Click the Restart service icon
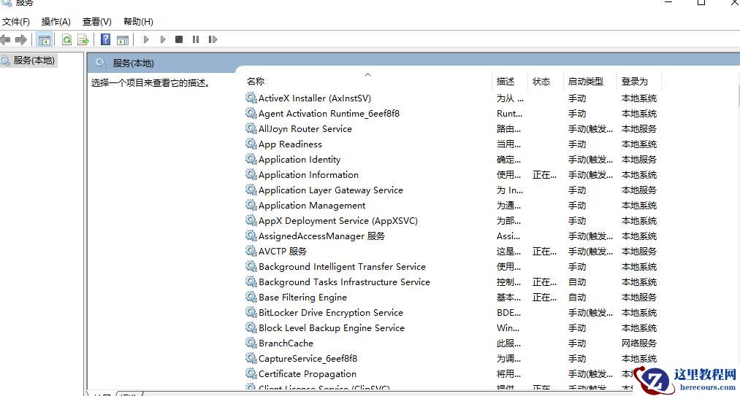The width and height of the screenshot is (740, 396). (213, 39)
